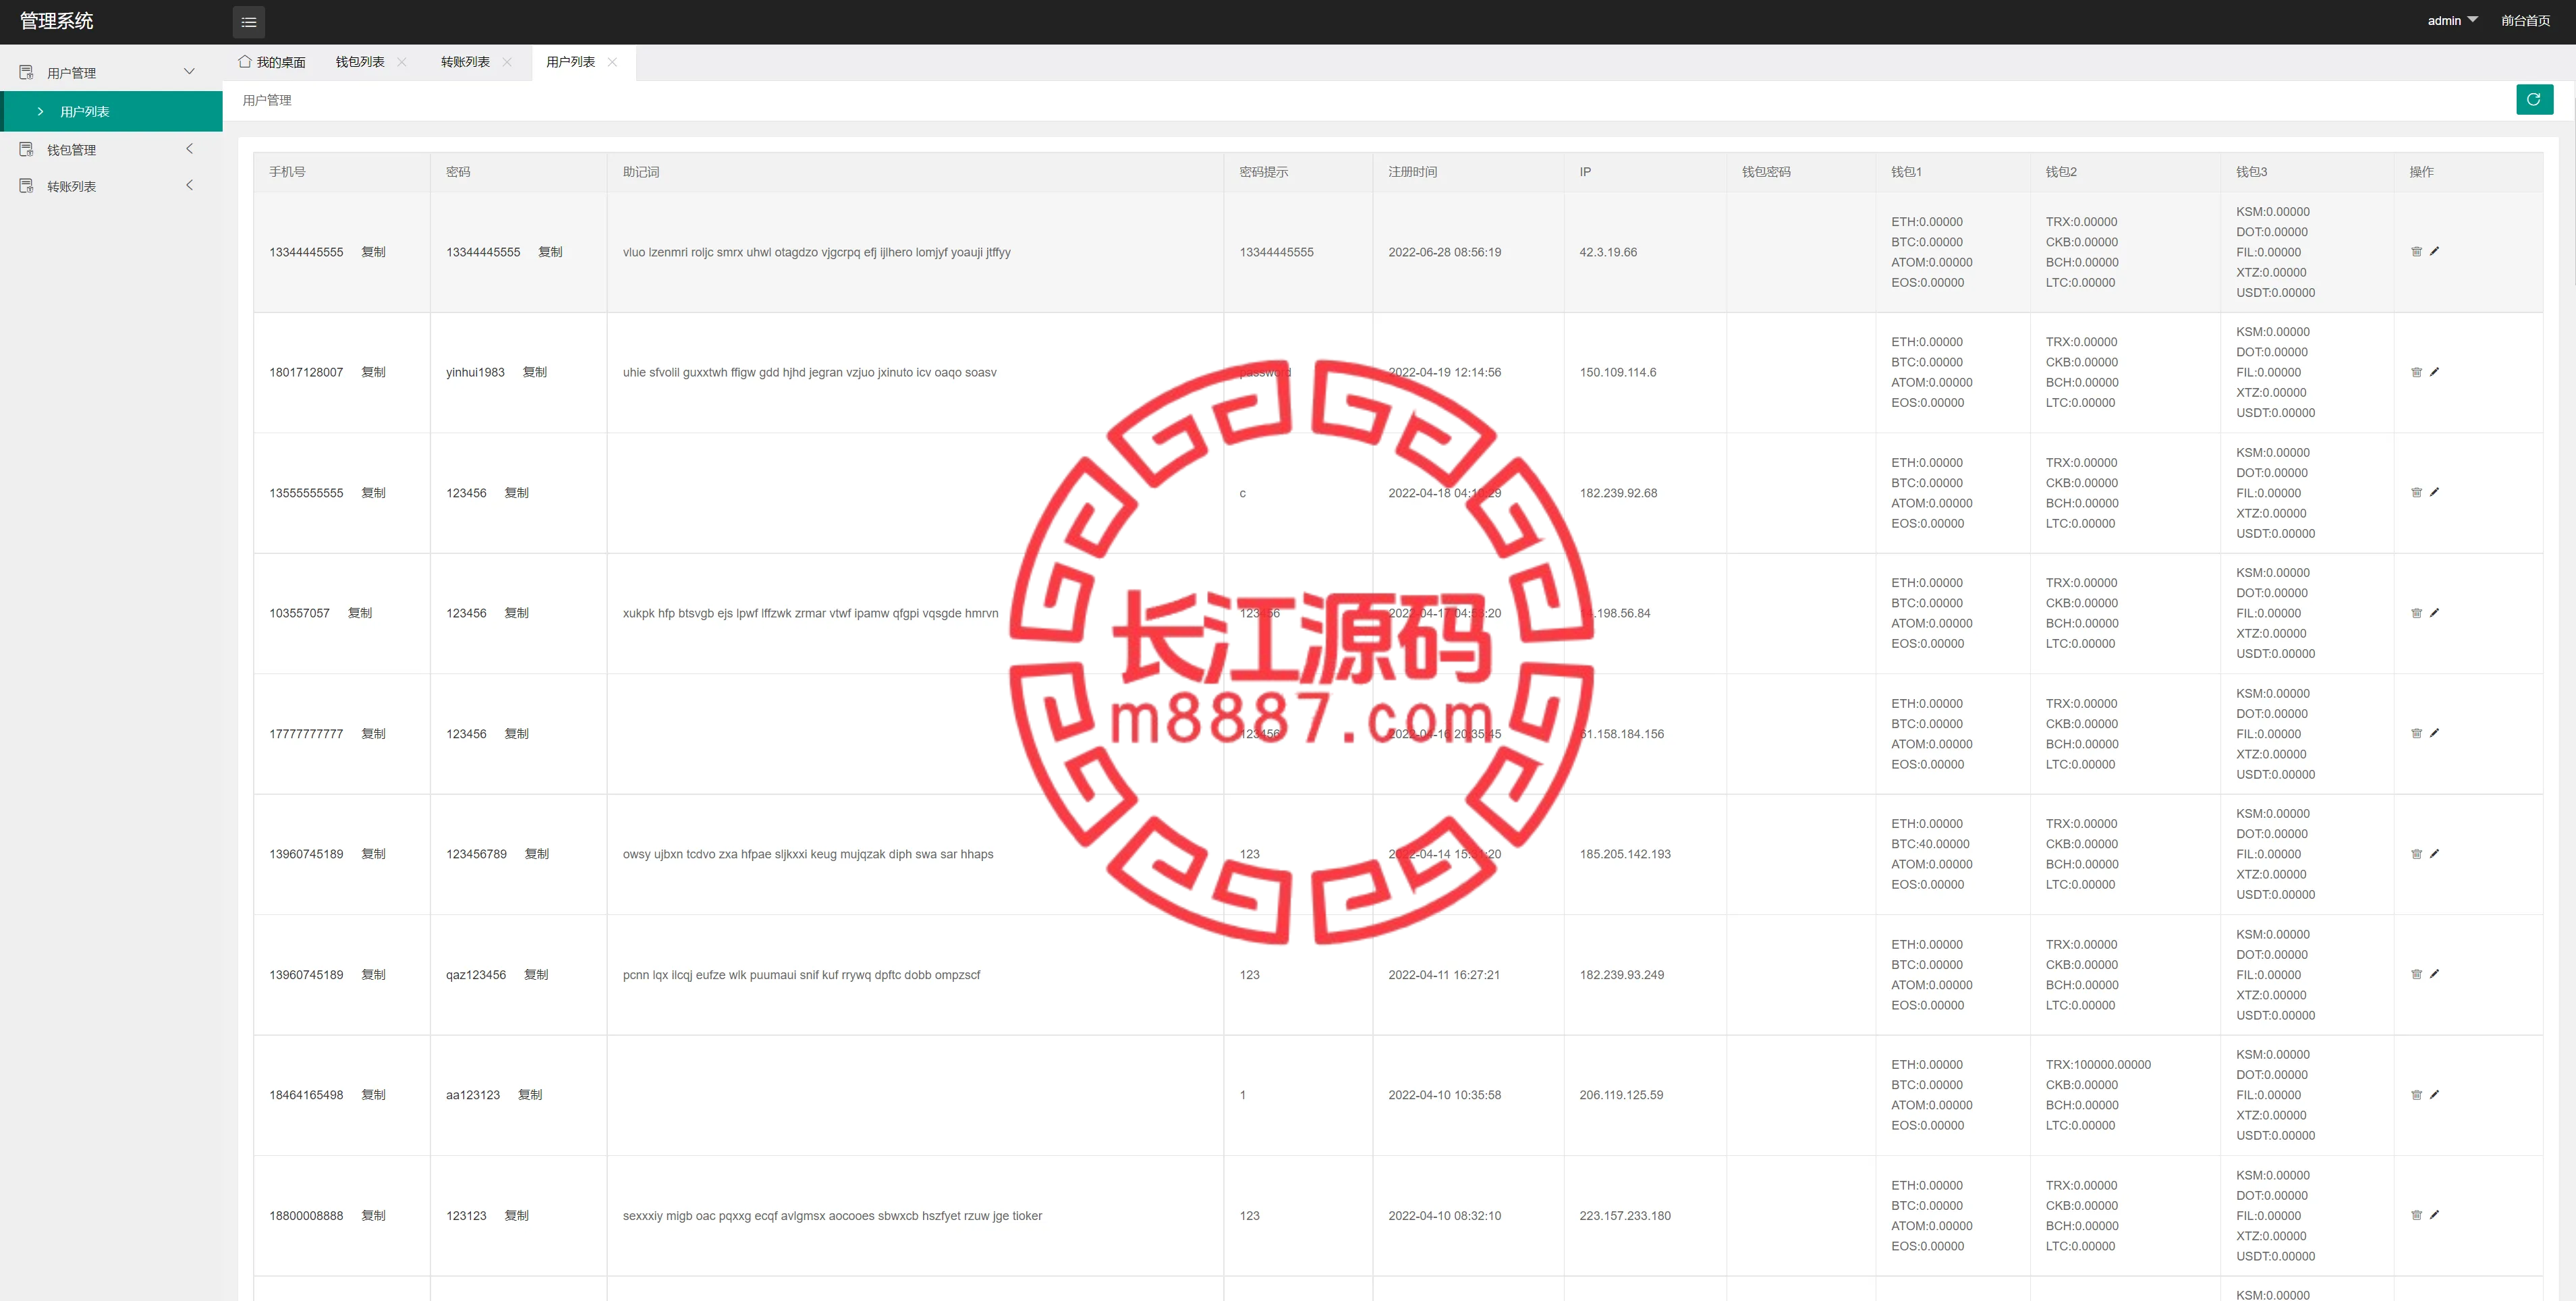
Task: Copy phone number 18800008888
Action: [x=373, y=1216]
